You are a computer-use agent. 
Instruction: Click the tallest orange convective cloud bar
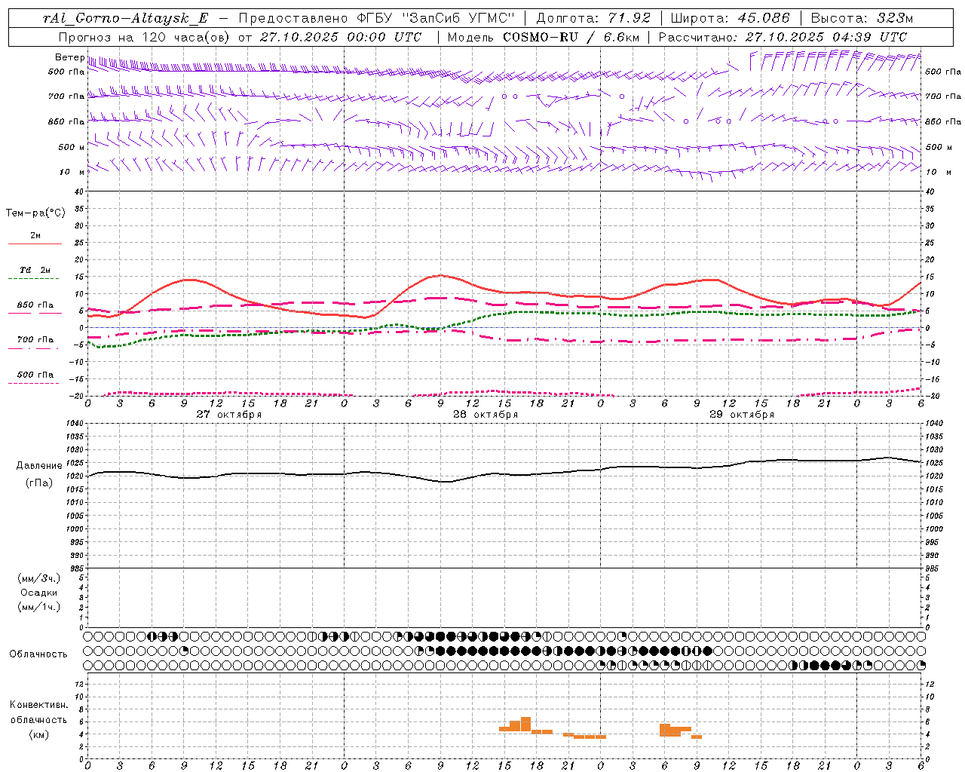(525, 724)
